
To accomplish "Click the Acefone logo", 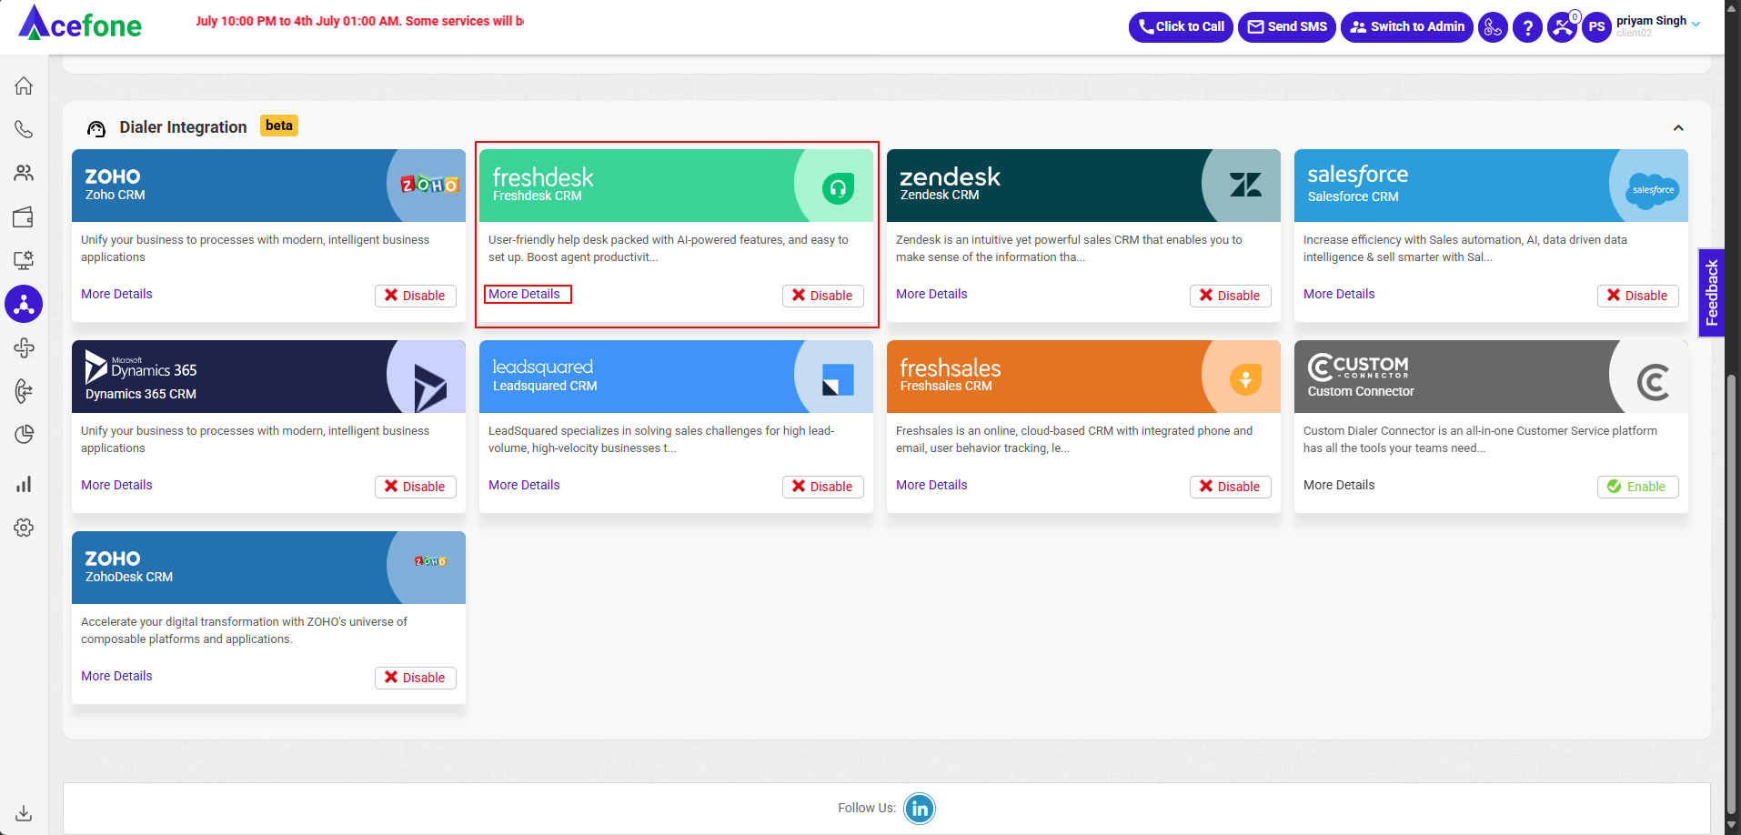I will 80,24.
